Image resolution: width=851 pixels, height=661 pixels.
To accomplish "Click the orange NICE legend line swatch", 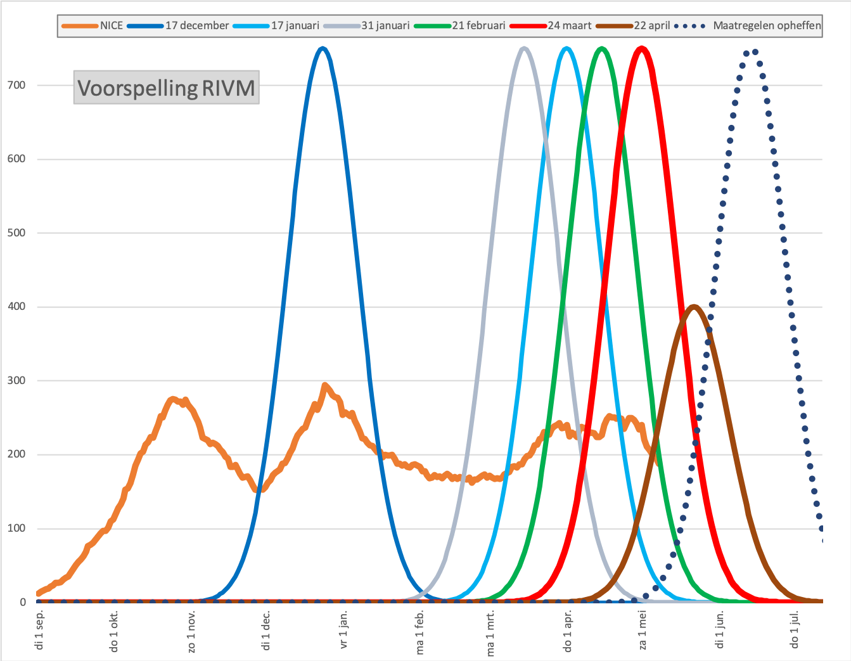I will coord(80,26).
